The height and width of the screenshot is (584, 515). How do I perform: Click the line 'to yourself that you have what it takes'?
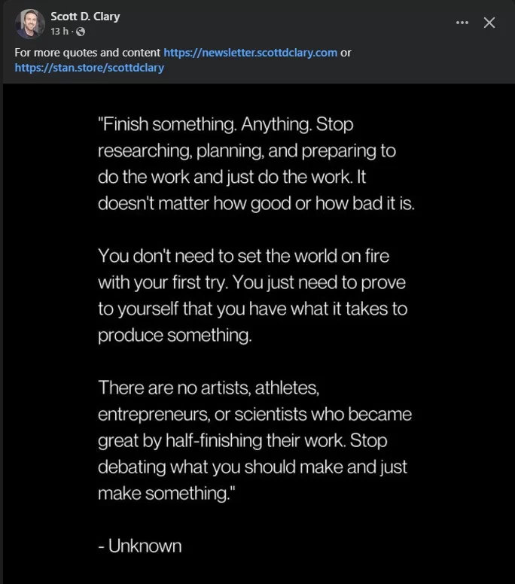coord(242,309)
